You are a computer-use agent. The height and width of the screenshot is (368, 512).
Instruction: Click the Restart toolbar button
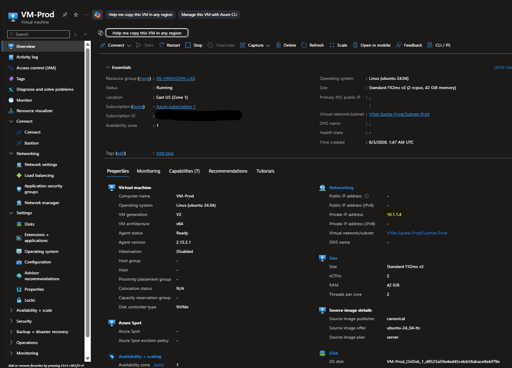pos(169,45)
